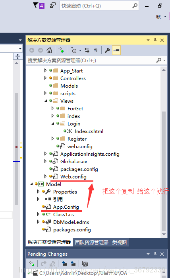
Task: Expand the Controllers folder
Action: 45,78
